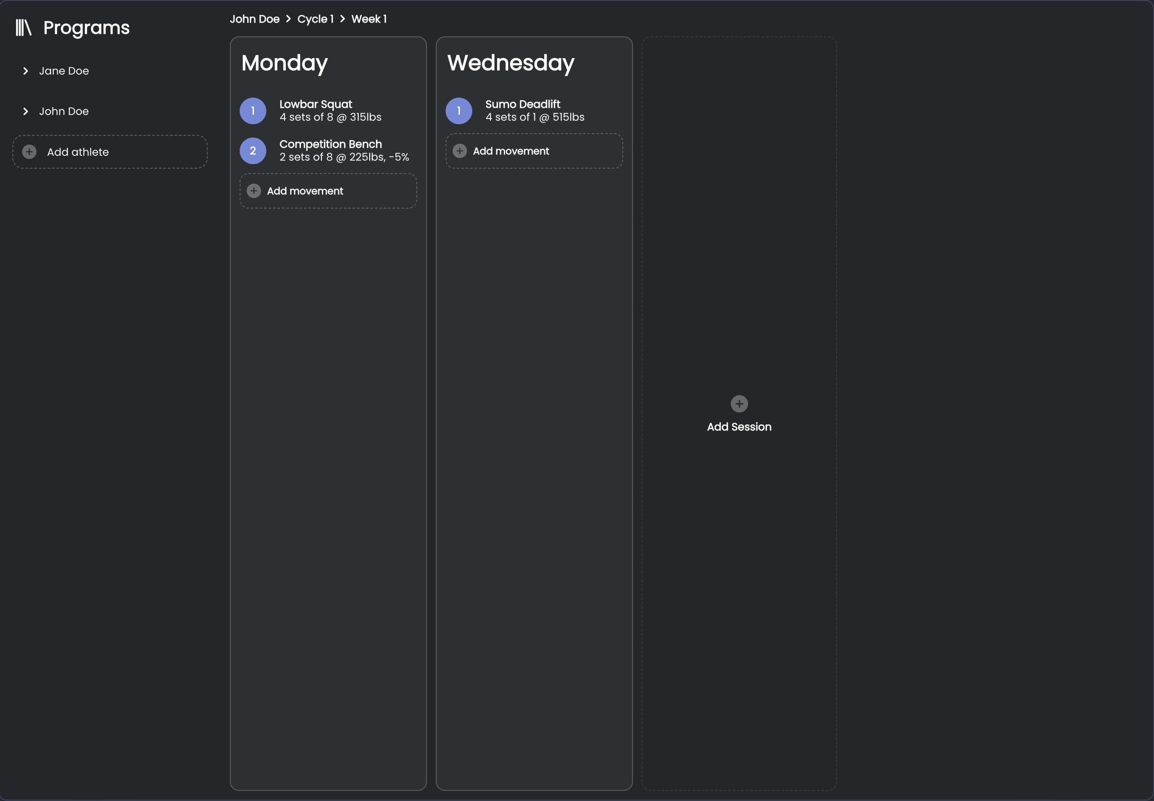Viewport: 1154px width, 801px height.
Task: Click the Programs library icon
Action: point(23,28)
